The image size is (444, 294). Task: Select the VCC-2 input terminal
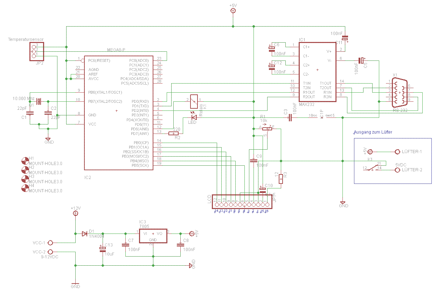50,252
